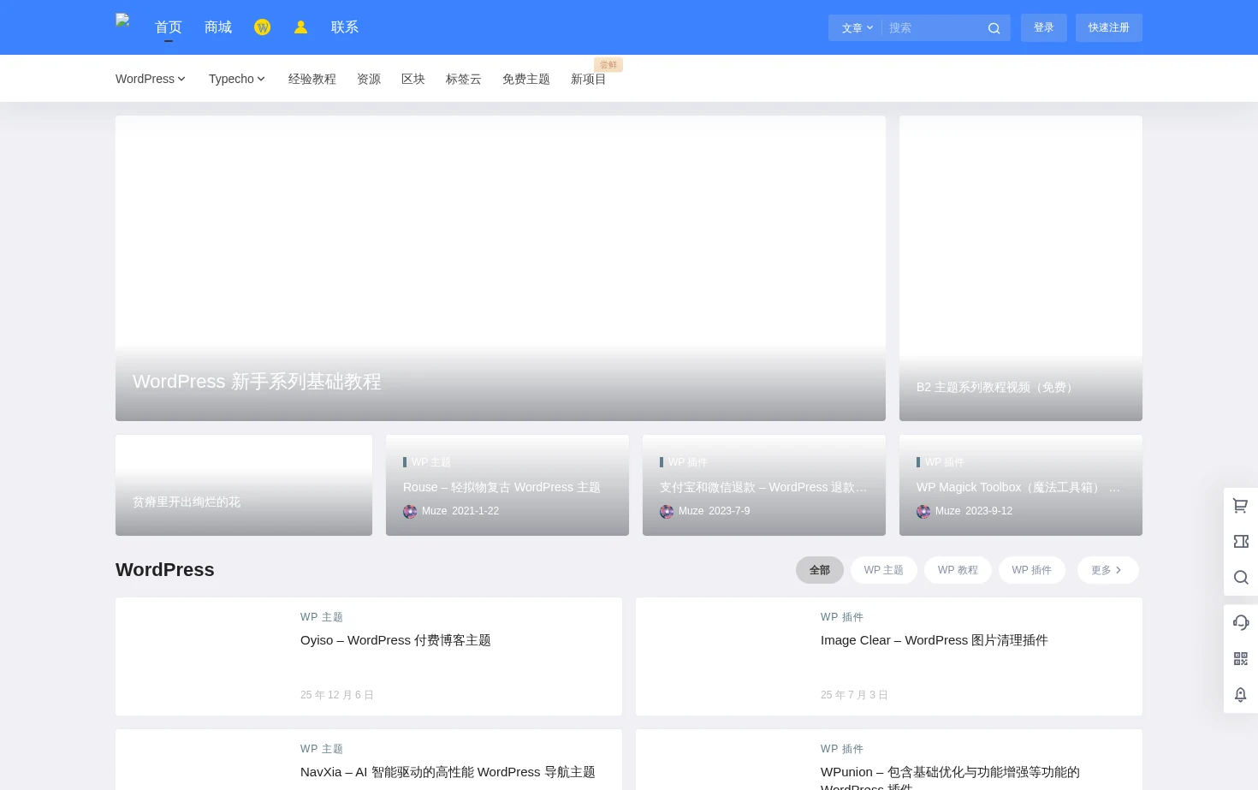Image resolution: width=1258 pixels, height=790 pixels.
Task: Click the WordPress section heading
Action: tap(165, 570)
